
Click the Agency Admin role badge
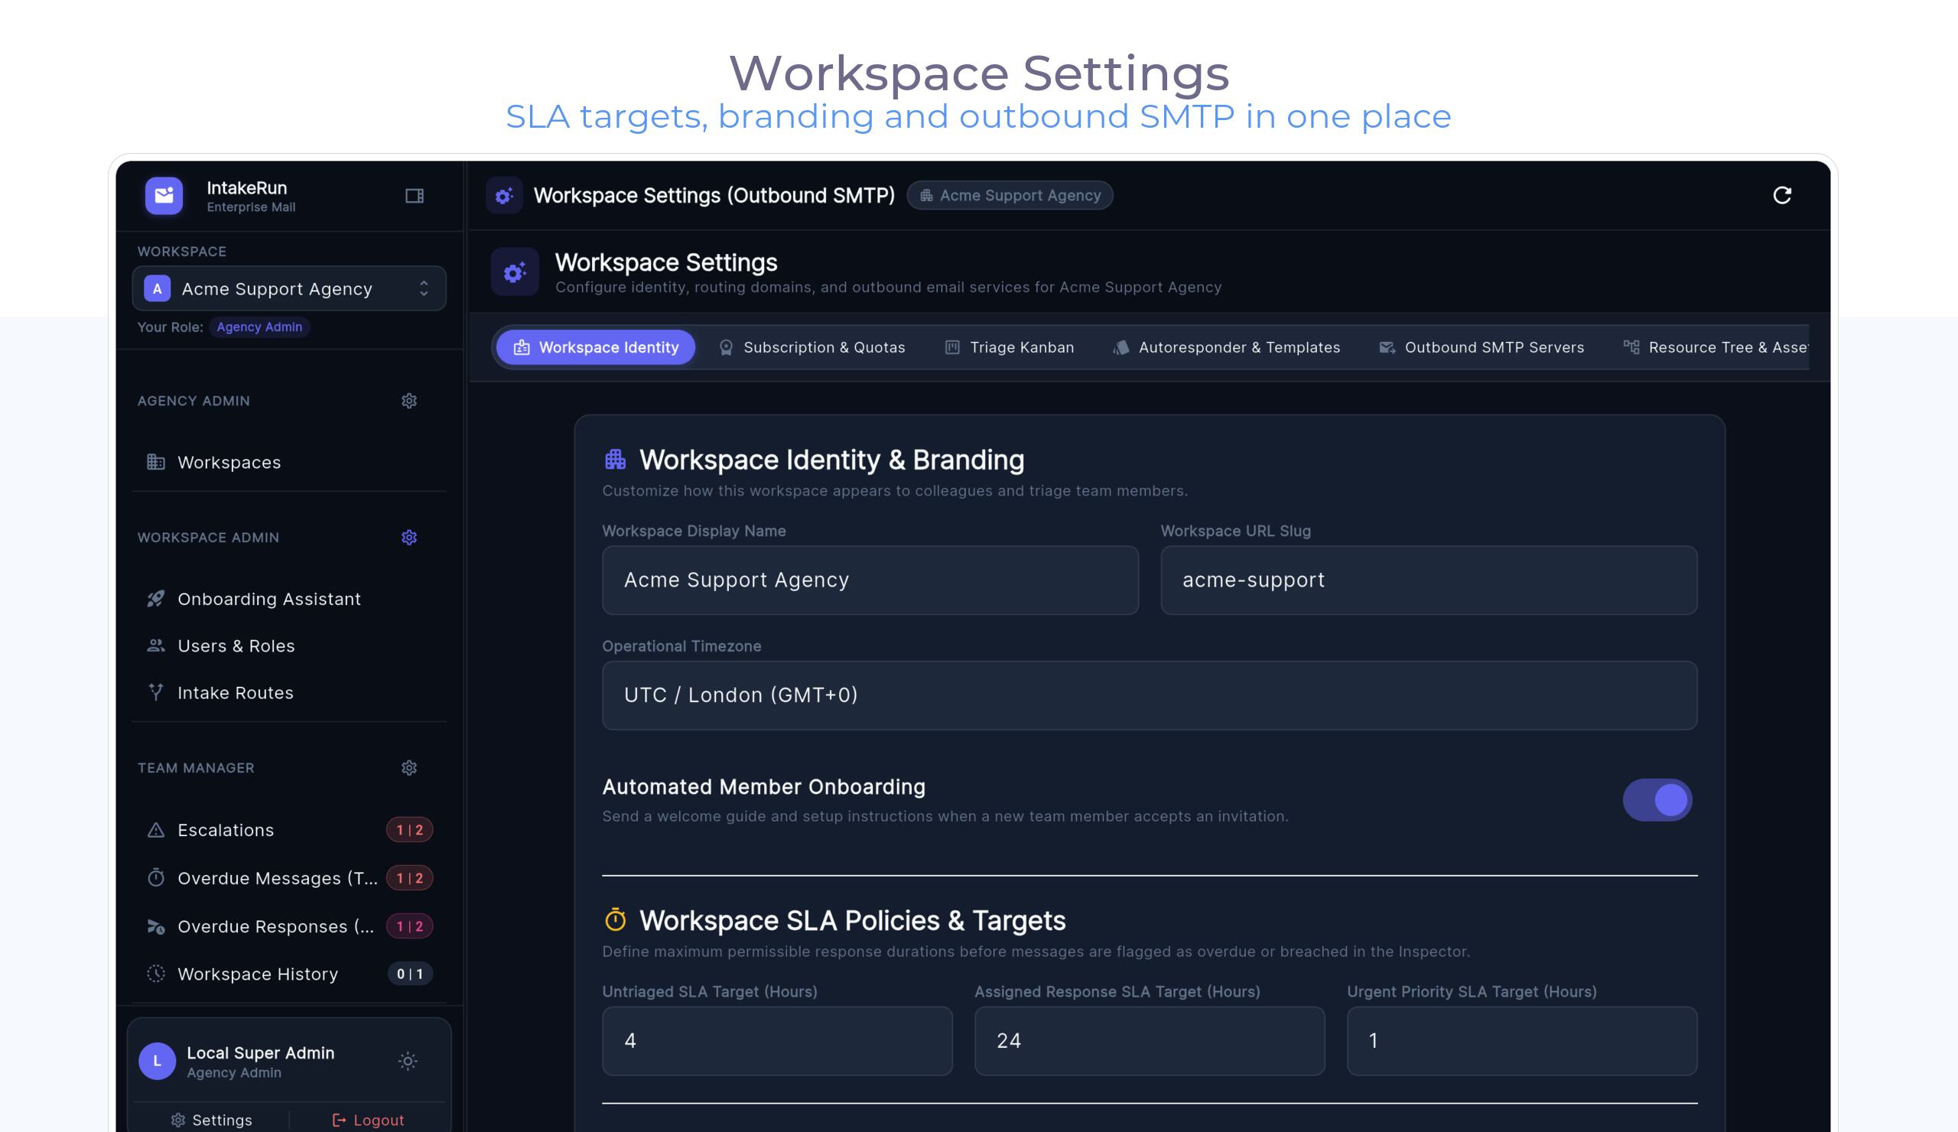click(x=259, y=327)
